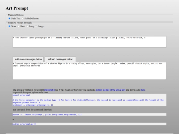
Task: Open the artprompt.js link
Action: pos(49,90)
